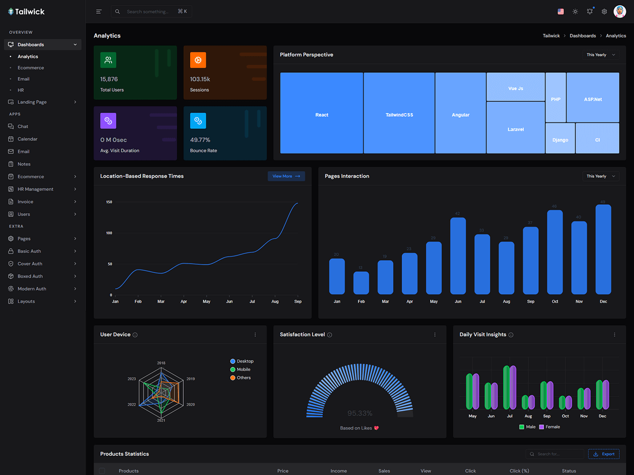
Task: Toggle the Desktop legend item in User Device
Action: point(242,362)
